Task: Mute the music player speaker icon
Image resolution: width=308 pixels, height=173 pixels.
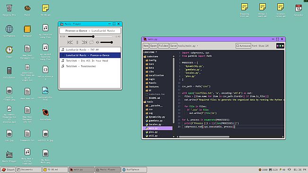Action: pos(97,42)
